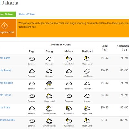Click the Suhu (°C) column header
129x129 pixels.
(104, 48)
